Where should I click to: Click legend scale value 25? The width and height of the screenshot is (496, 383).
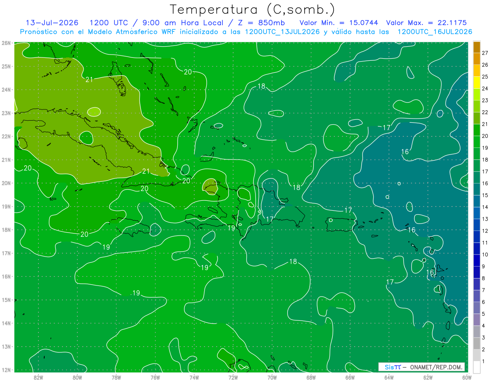(x=485, y=76)
